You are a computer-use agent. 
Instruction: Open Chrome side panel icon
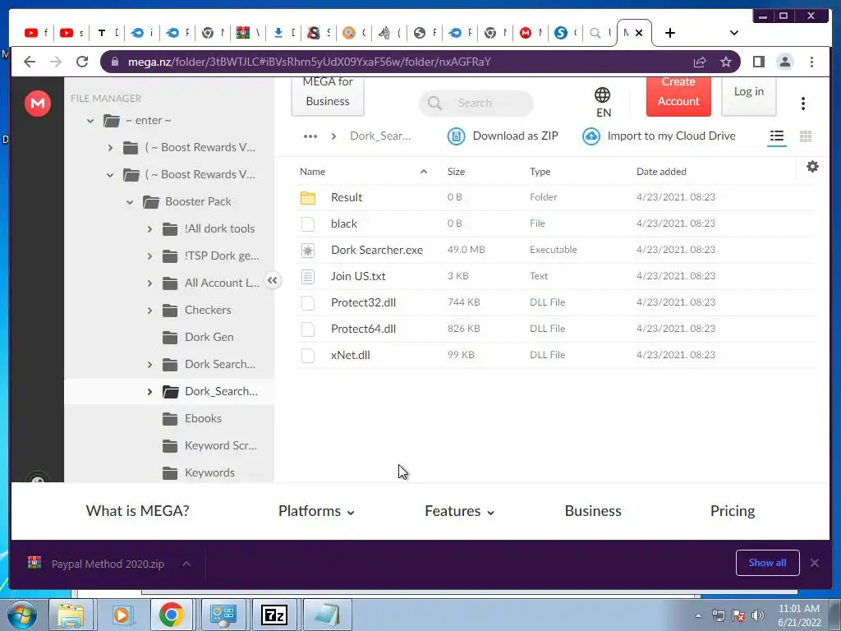pos(758,62)
